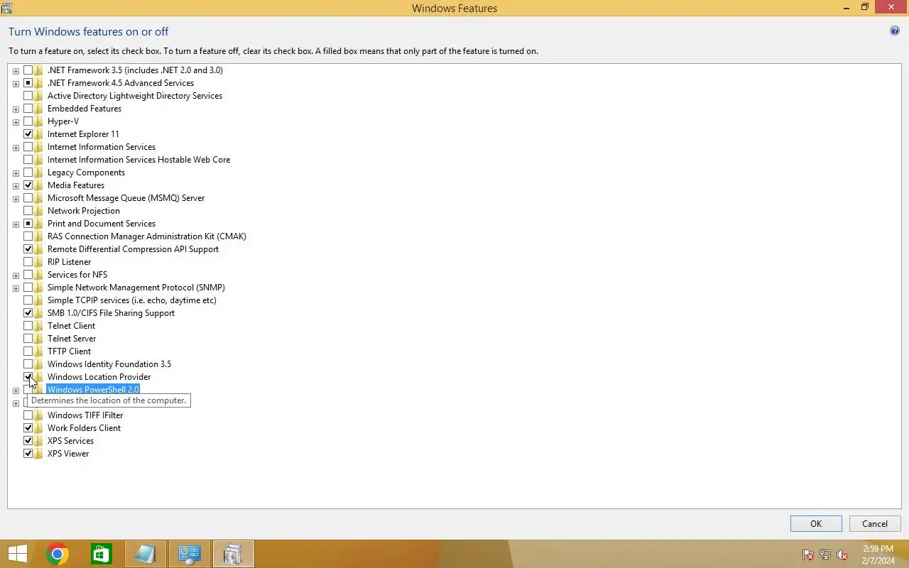Launch Google Chrome from the taskbar
Image resolution: width=909 pixels, height=568 pixels.
pos(58,554)
